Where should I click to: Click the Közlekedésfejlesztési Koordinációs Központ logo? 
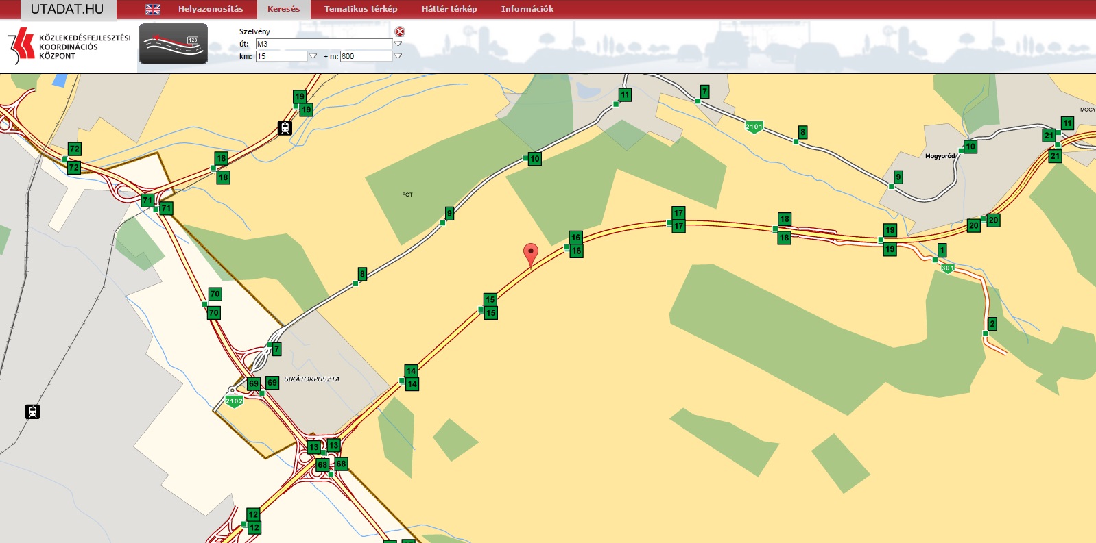click(69, 47)
